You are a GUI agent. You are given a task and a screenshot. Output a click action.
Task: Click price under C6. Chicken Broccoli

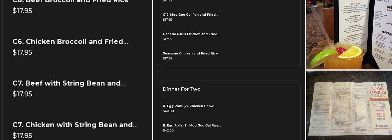22,52
